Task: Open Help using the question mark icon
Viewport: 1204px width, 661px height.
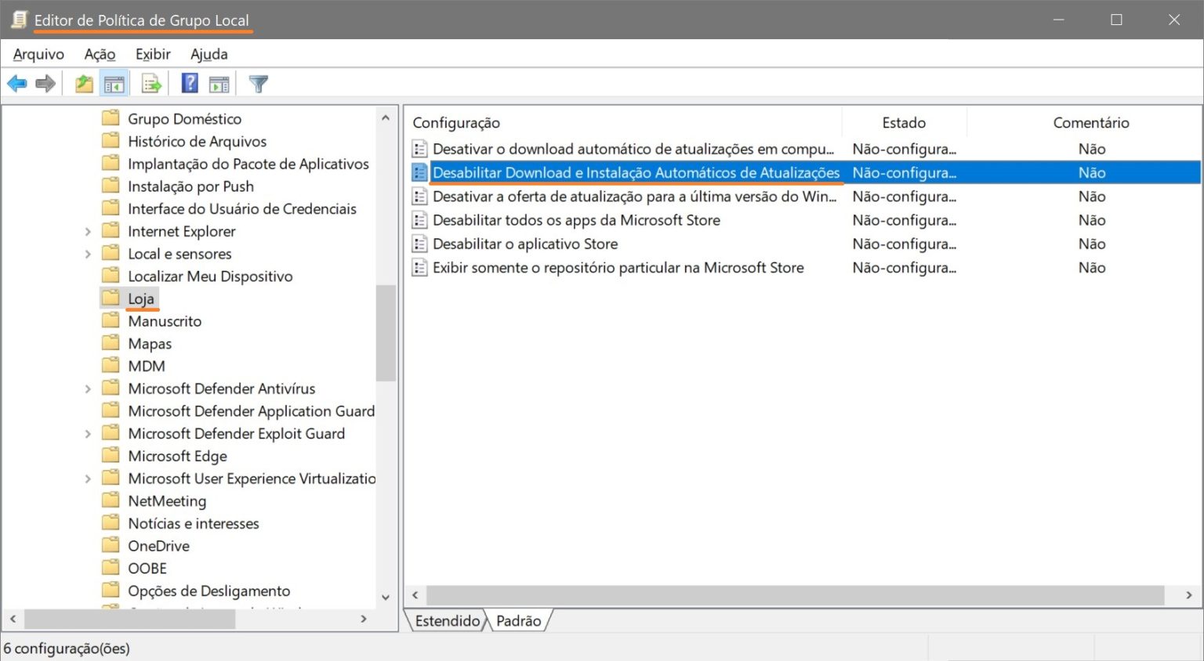Action: coord(190,82)
